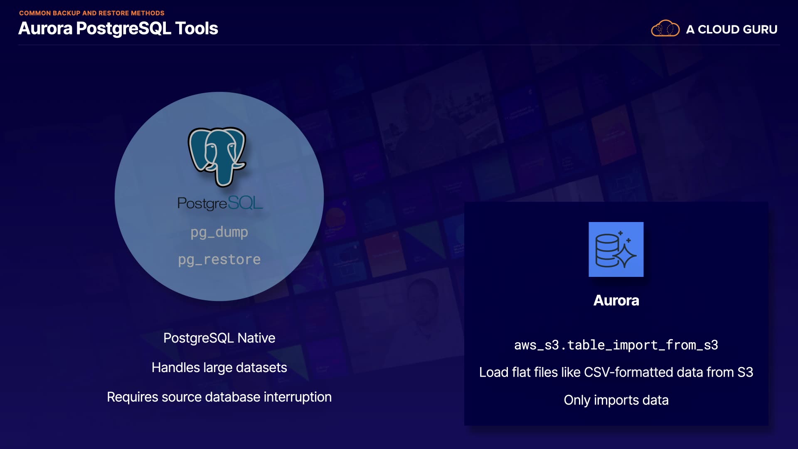Click the A CLOUD GURU brand text

[x=731, y=30]
